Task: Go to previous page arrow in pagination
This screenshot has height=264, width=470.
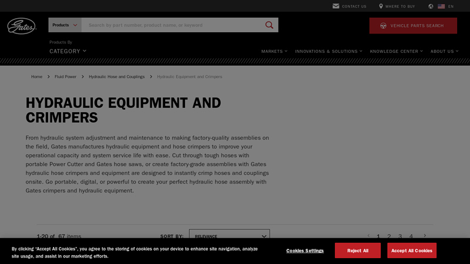Action: [x=369, y=236]
